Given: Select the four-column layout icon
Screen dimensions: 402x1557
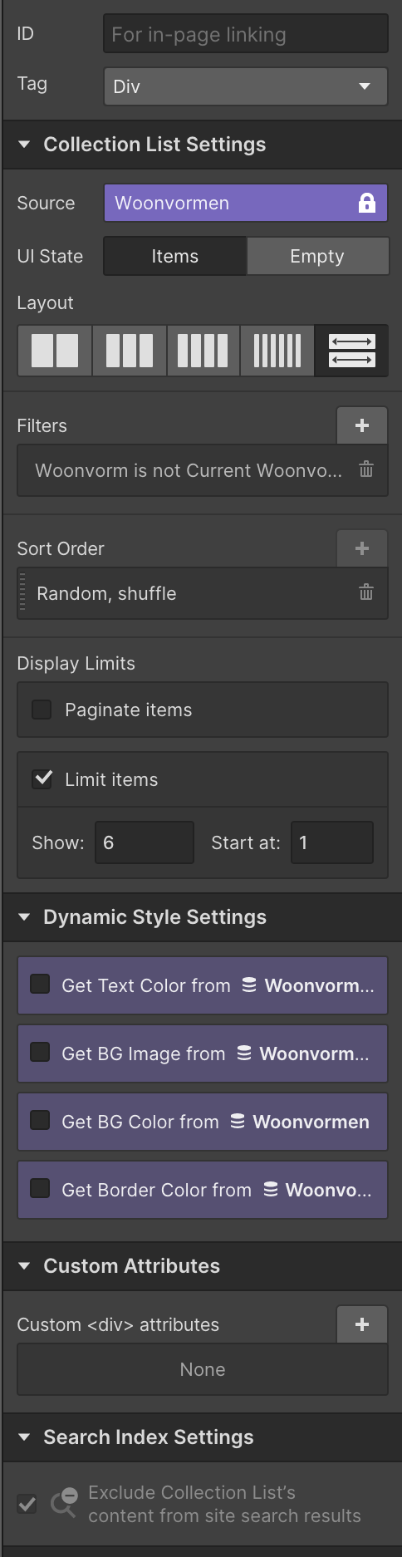Looking at the screenshot, I should 203,351.
